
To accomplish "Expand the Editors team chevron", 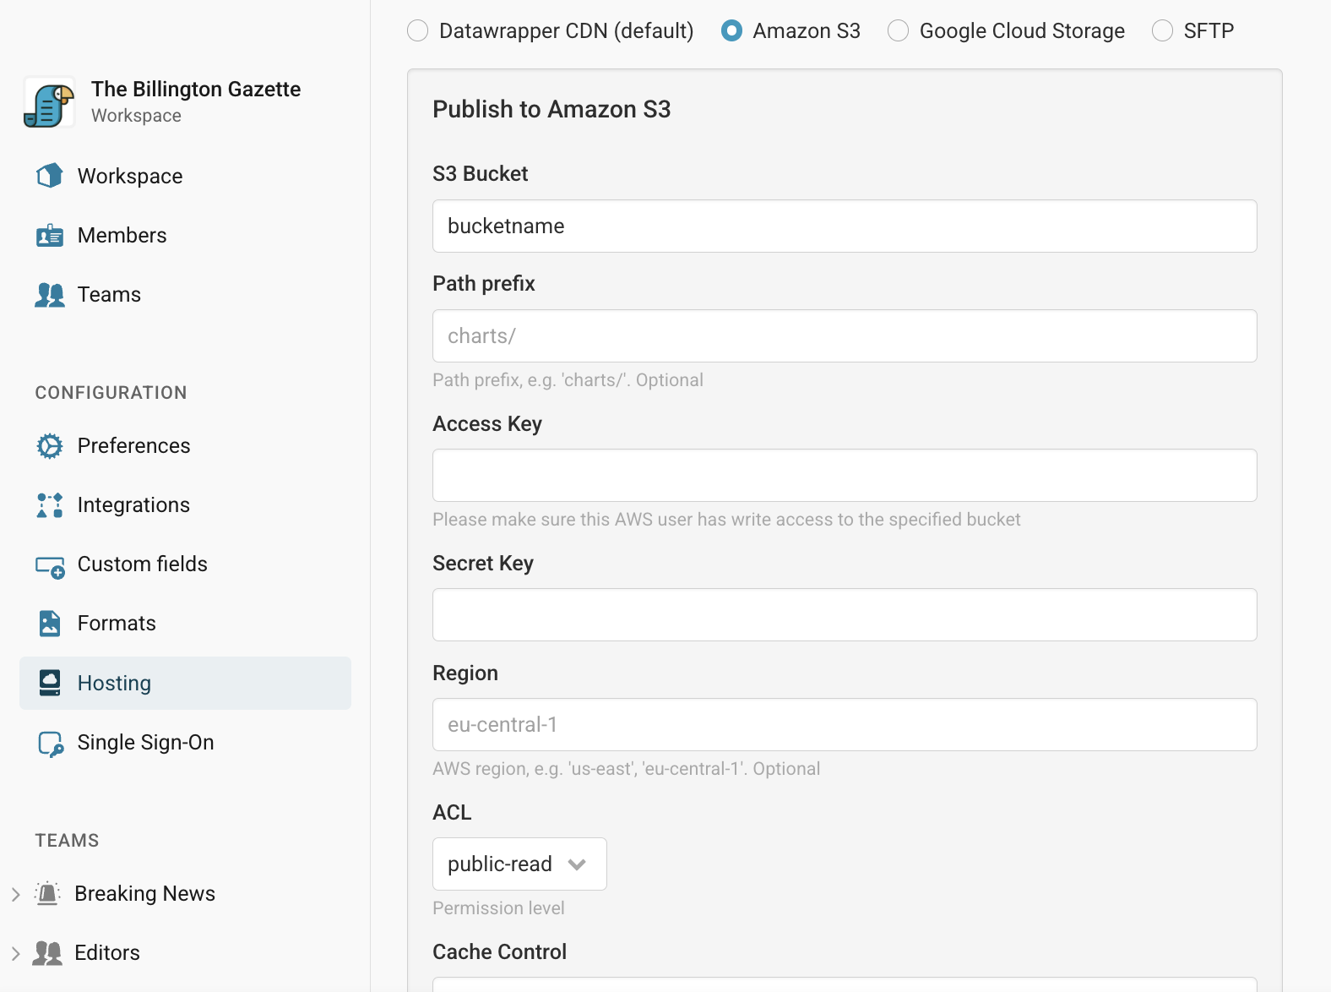I will point(15,953).
